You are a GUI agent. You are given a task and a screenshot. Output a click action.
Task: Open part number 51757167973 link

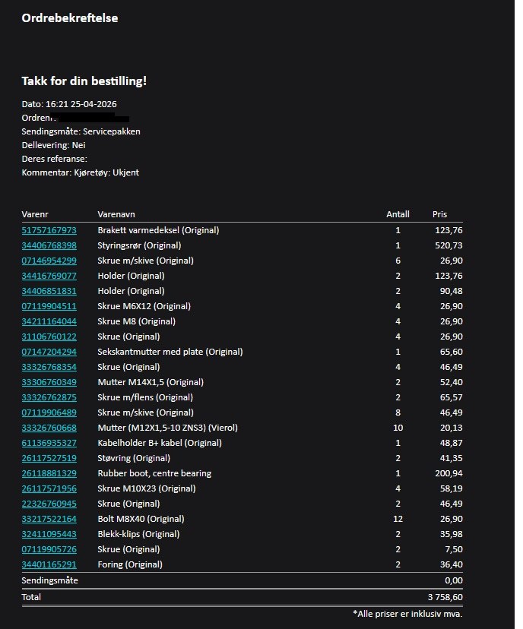tap(49, 230)
